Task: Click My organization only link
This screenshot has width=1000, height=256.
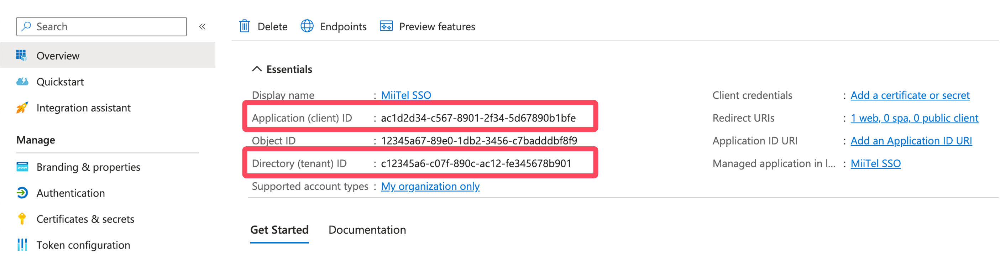Action: [430, 187]
